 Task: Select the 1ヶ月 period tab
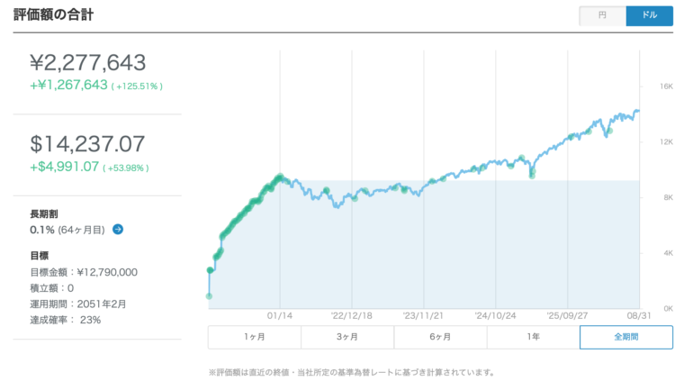[x=255, y=337]
